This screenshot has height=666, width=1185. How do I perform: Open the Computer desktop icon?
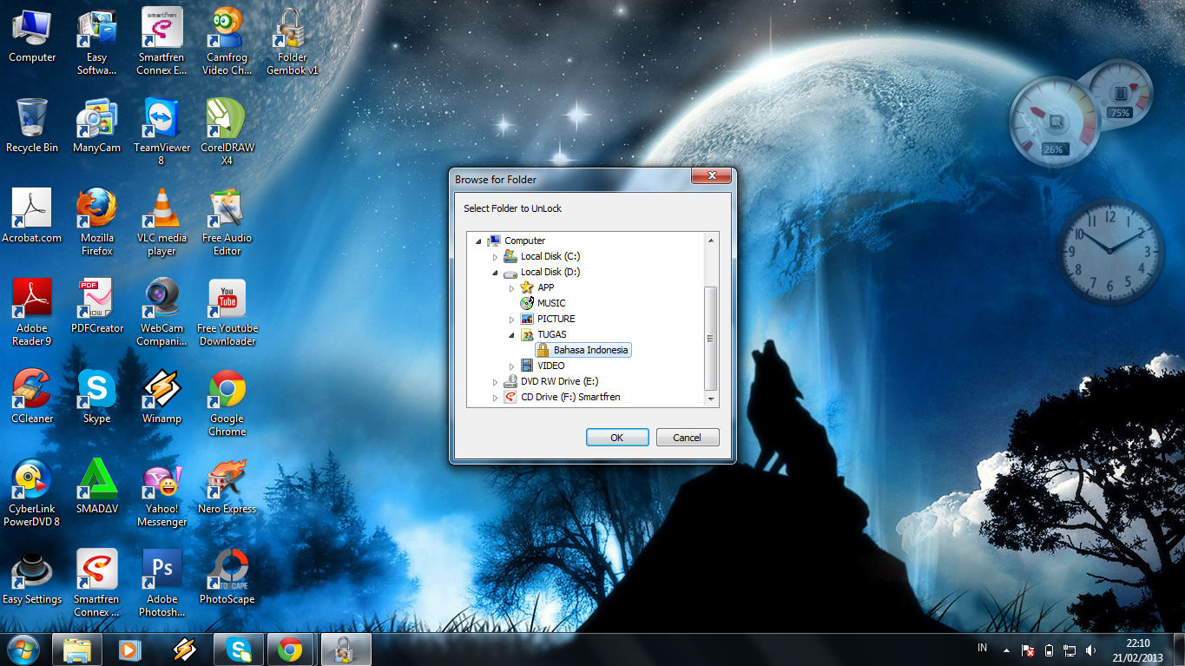click(x=32, y=36)
